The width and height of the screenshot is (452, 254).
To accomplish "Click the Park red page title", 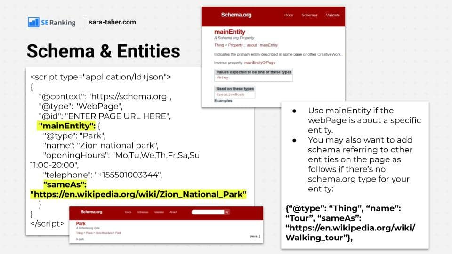I will [81, 223].
